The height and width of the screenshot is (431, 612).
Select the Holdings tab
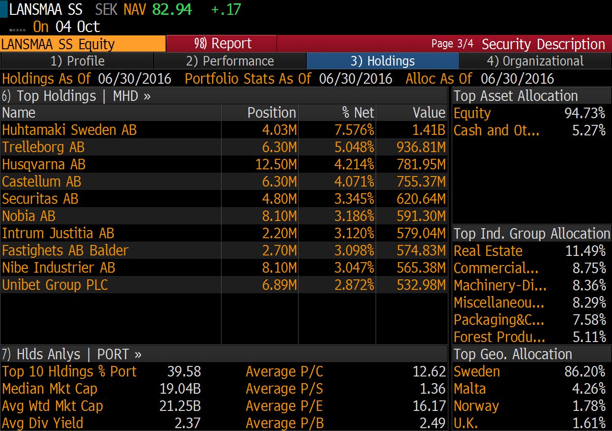pos(382,61)
